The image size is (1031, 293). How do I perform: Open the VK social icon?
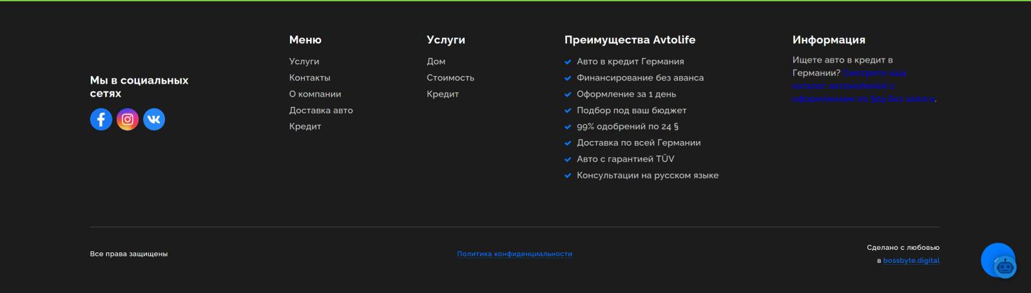[x=154, y=119]
